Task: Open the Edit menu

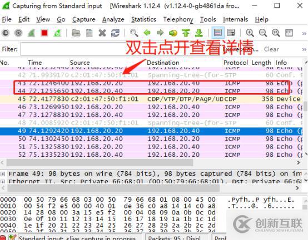Action: tap(24, 19)
